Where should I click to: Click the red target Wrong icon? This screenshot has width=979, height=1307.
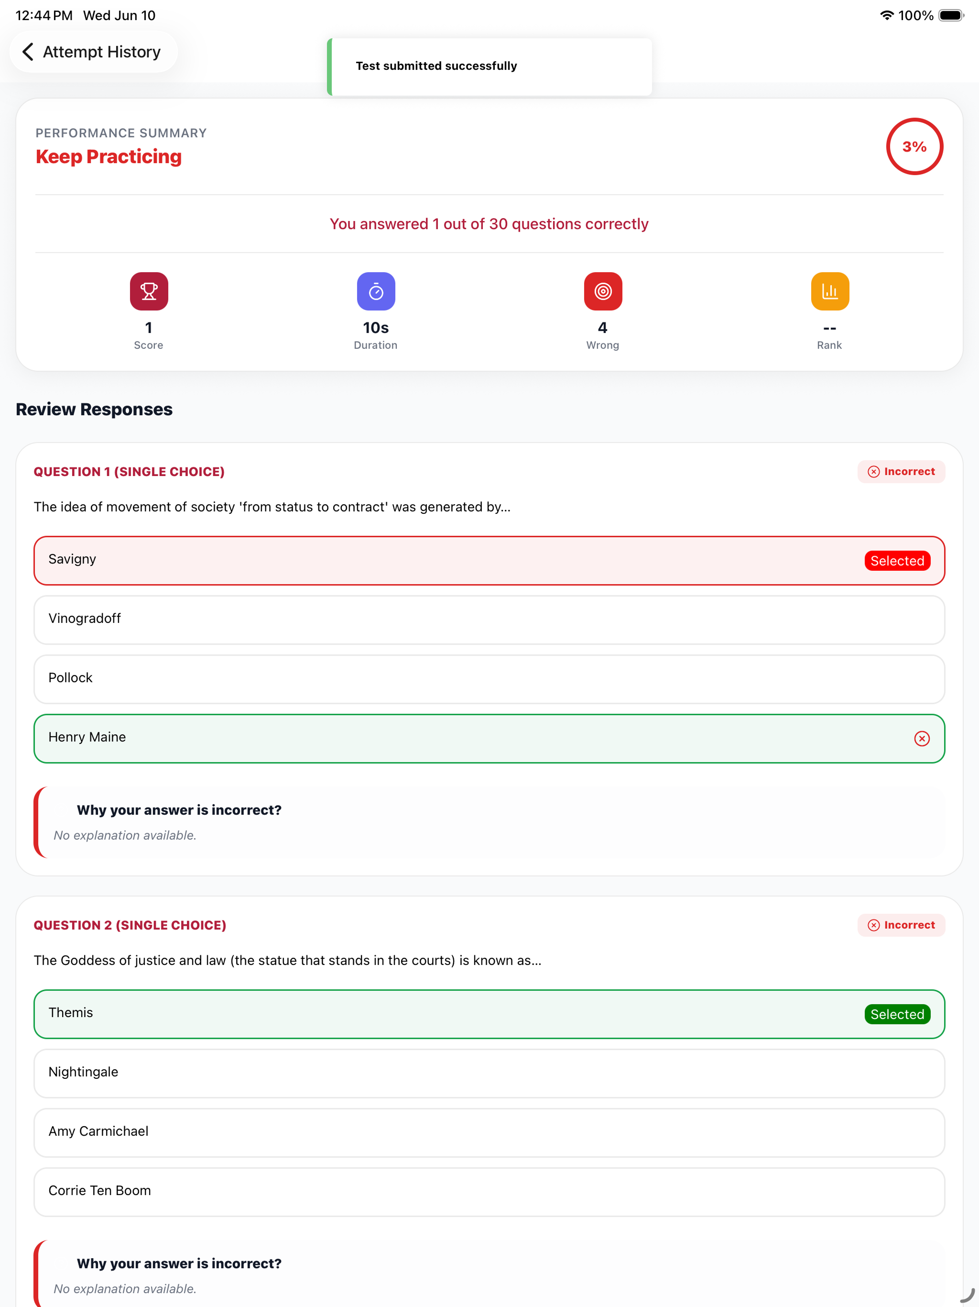tap(603, 291)
